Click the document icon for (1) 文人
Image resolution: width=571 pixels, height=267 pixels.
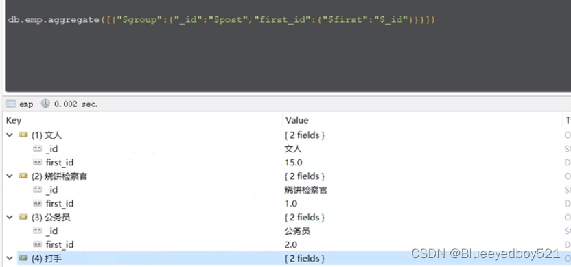coord(23,135)
